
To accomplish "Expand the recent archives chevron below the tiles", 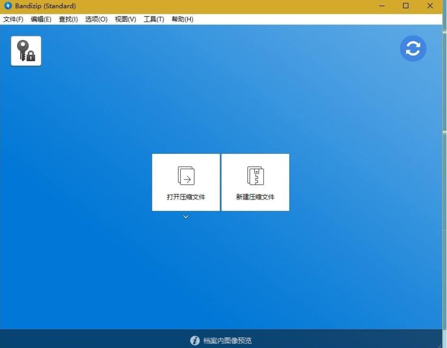I will point(186,216).
